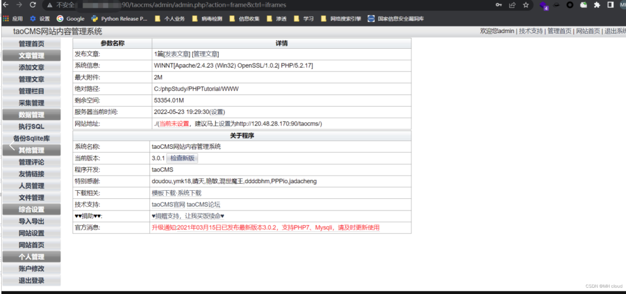Open the taoCMS论坛 link
The image size is (626, 294).
click(203, 205)
